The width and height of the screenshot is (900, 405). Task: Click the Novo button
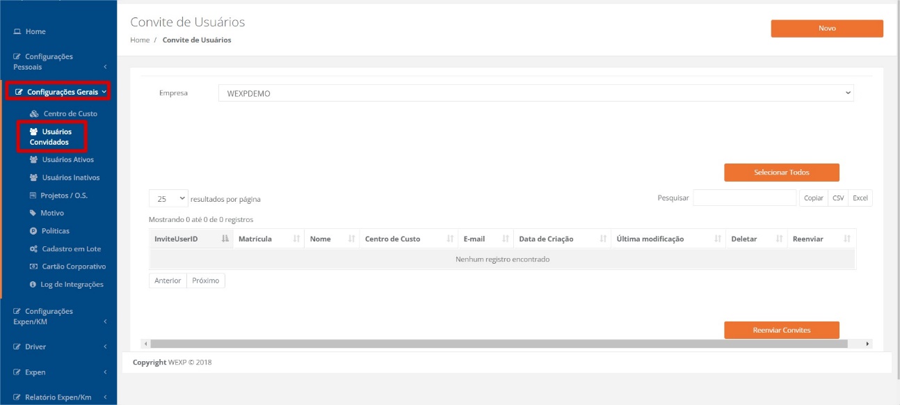(827, 29)
